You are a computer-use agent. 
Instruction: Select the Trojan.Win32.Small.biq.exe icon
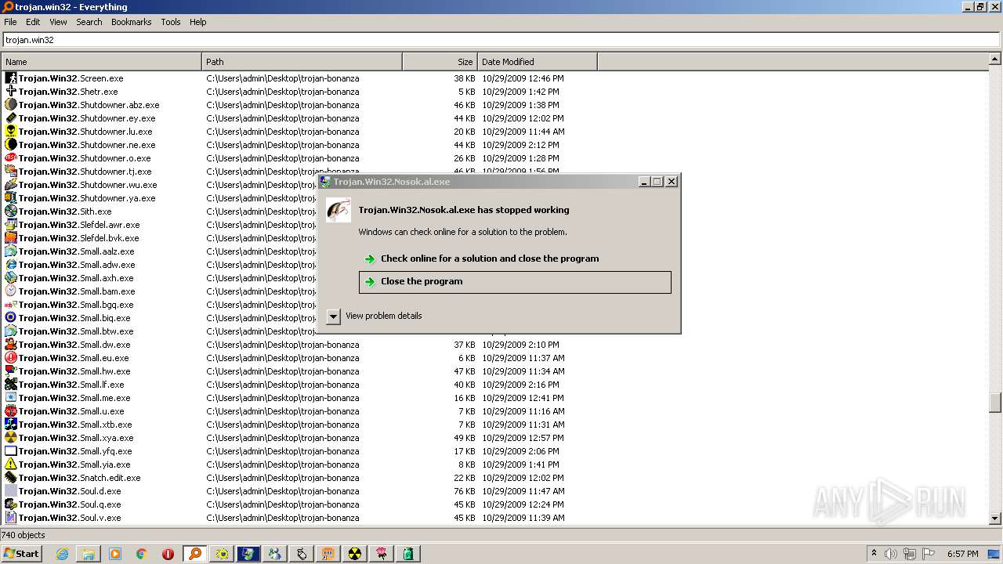11,318
